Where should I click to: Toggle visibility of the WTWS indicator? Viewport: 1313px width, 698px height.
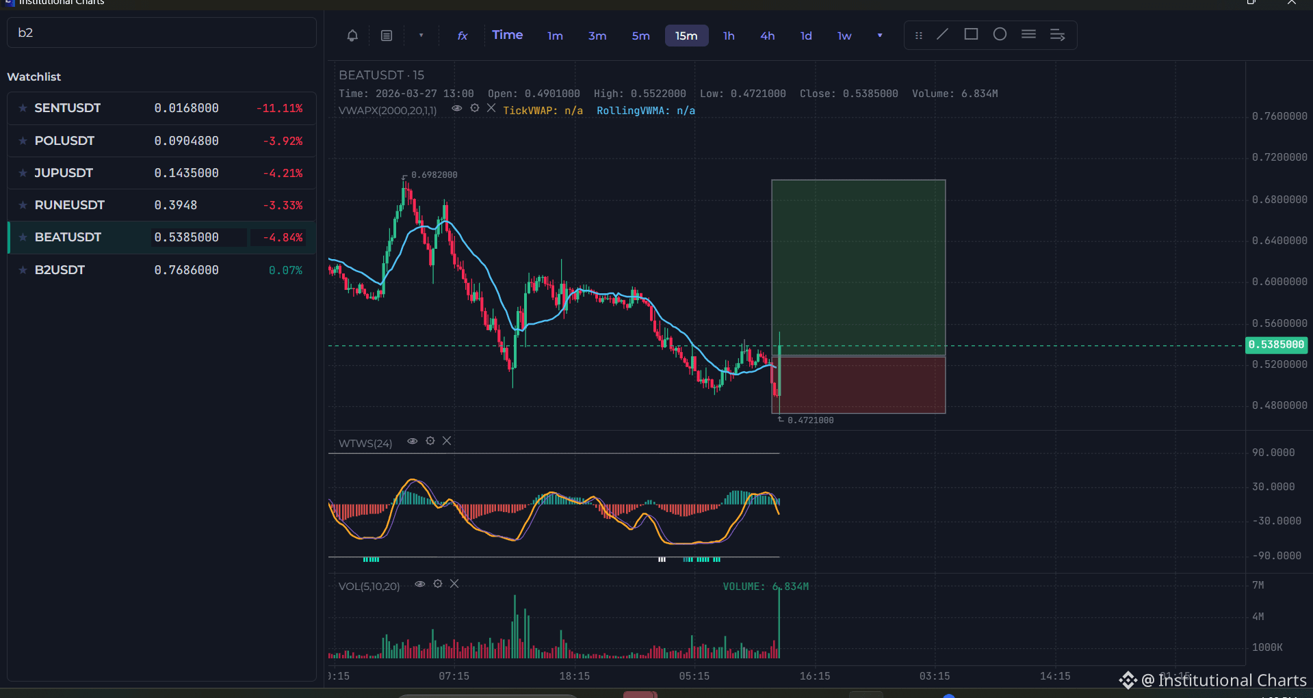click(413, 441)
